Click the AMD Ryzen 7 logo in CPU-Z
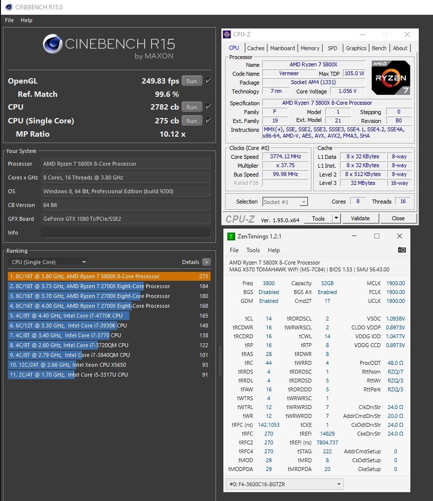This screenshot has height=501, width=433. click(391, 78)
